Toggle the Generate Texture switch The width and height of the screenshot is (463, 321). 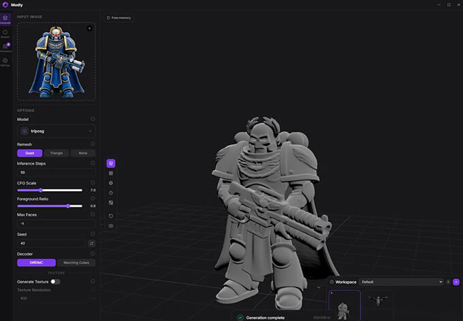click(55, 282)
